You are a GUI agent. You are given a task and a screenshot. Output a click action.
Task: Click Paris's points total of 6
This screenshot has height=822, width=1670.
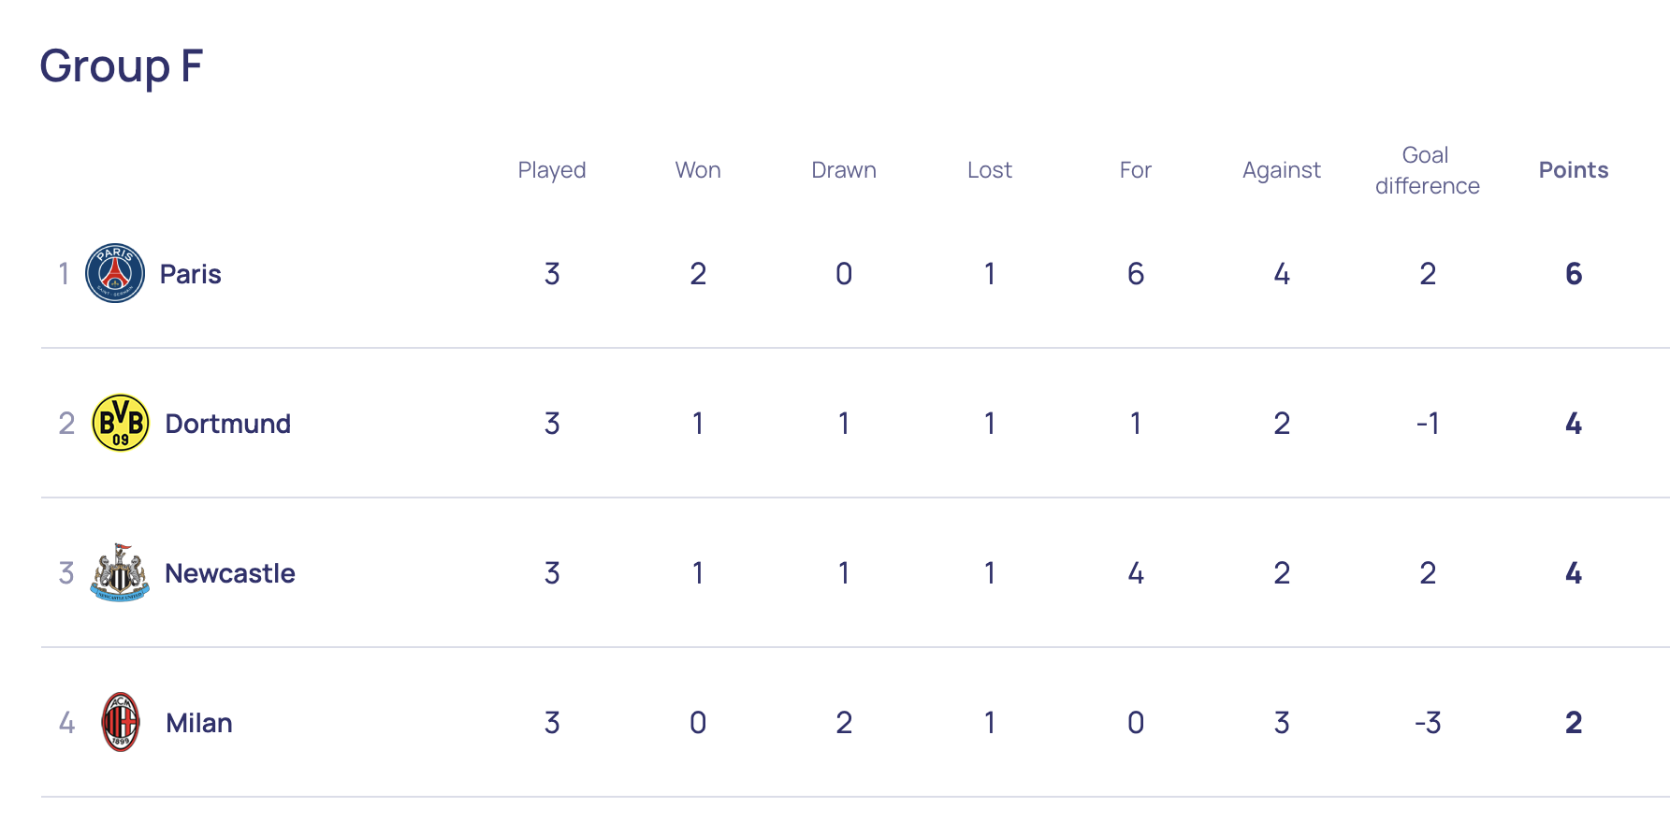click(x=1574, y=274)
